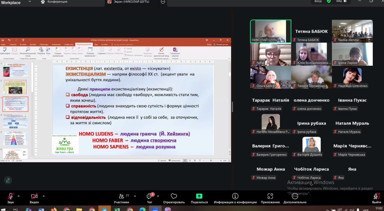Screen dimensions: 384x211
Task: Turn on camera with the Видео button
Action: (x=34, y=197)
